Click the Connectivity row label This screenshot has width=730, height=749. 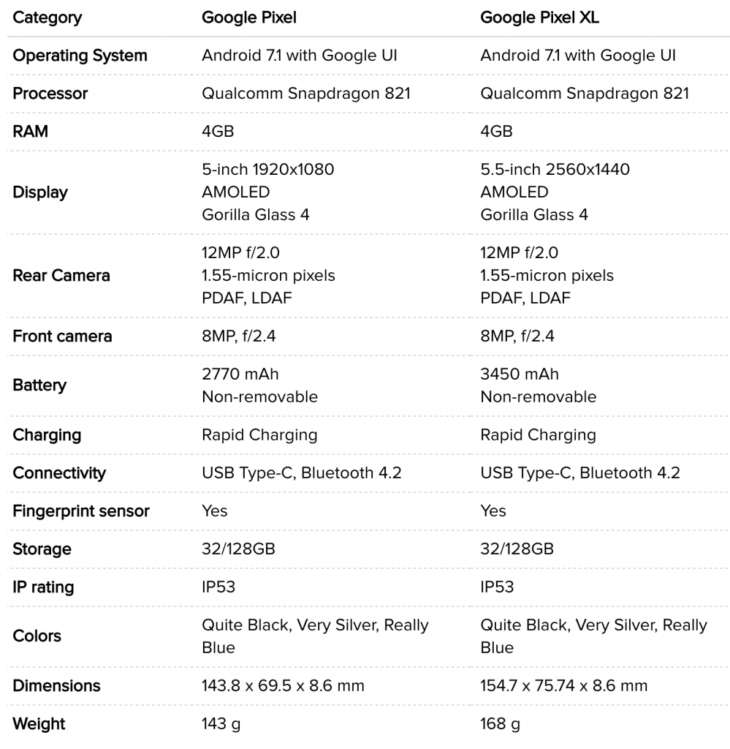click(59, 473)
